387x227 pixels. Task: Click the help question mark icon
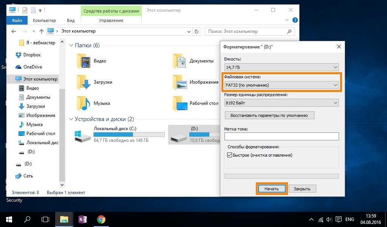point(295,20)
